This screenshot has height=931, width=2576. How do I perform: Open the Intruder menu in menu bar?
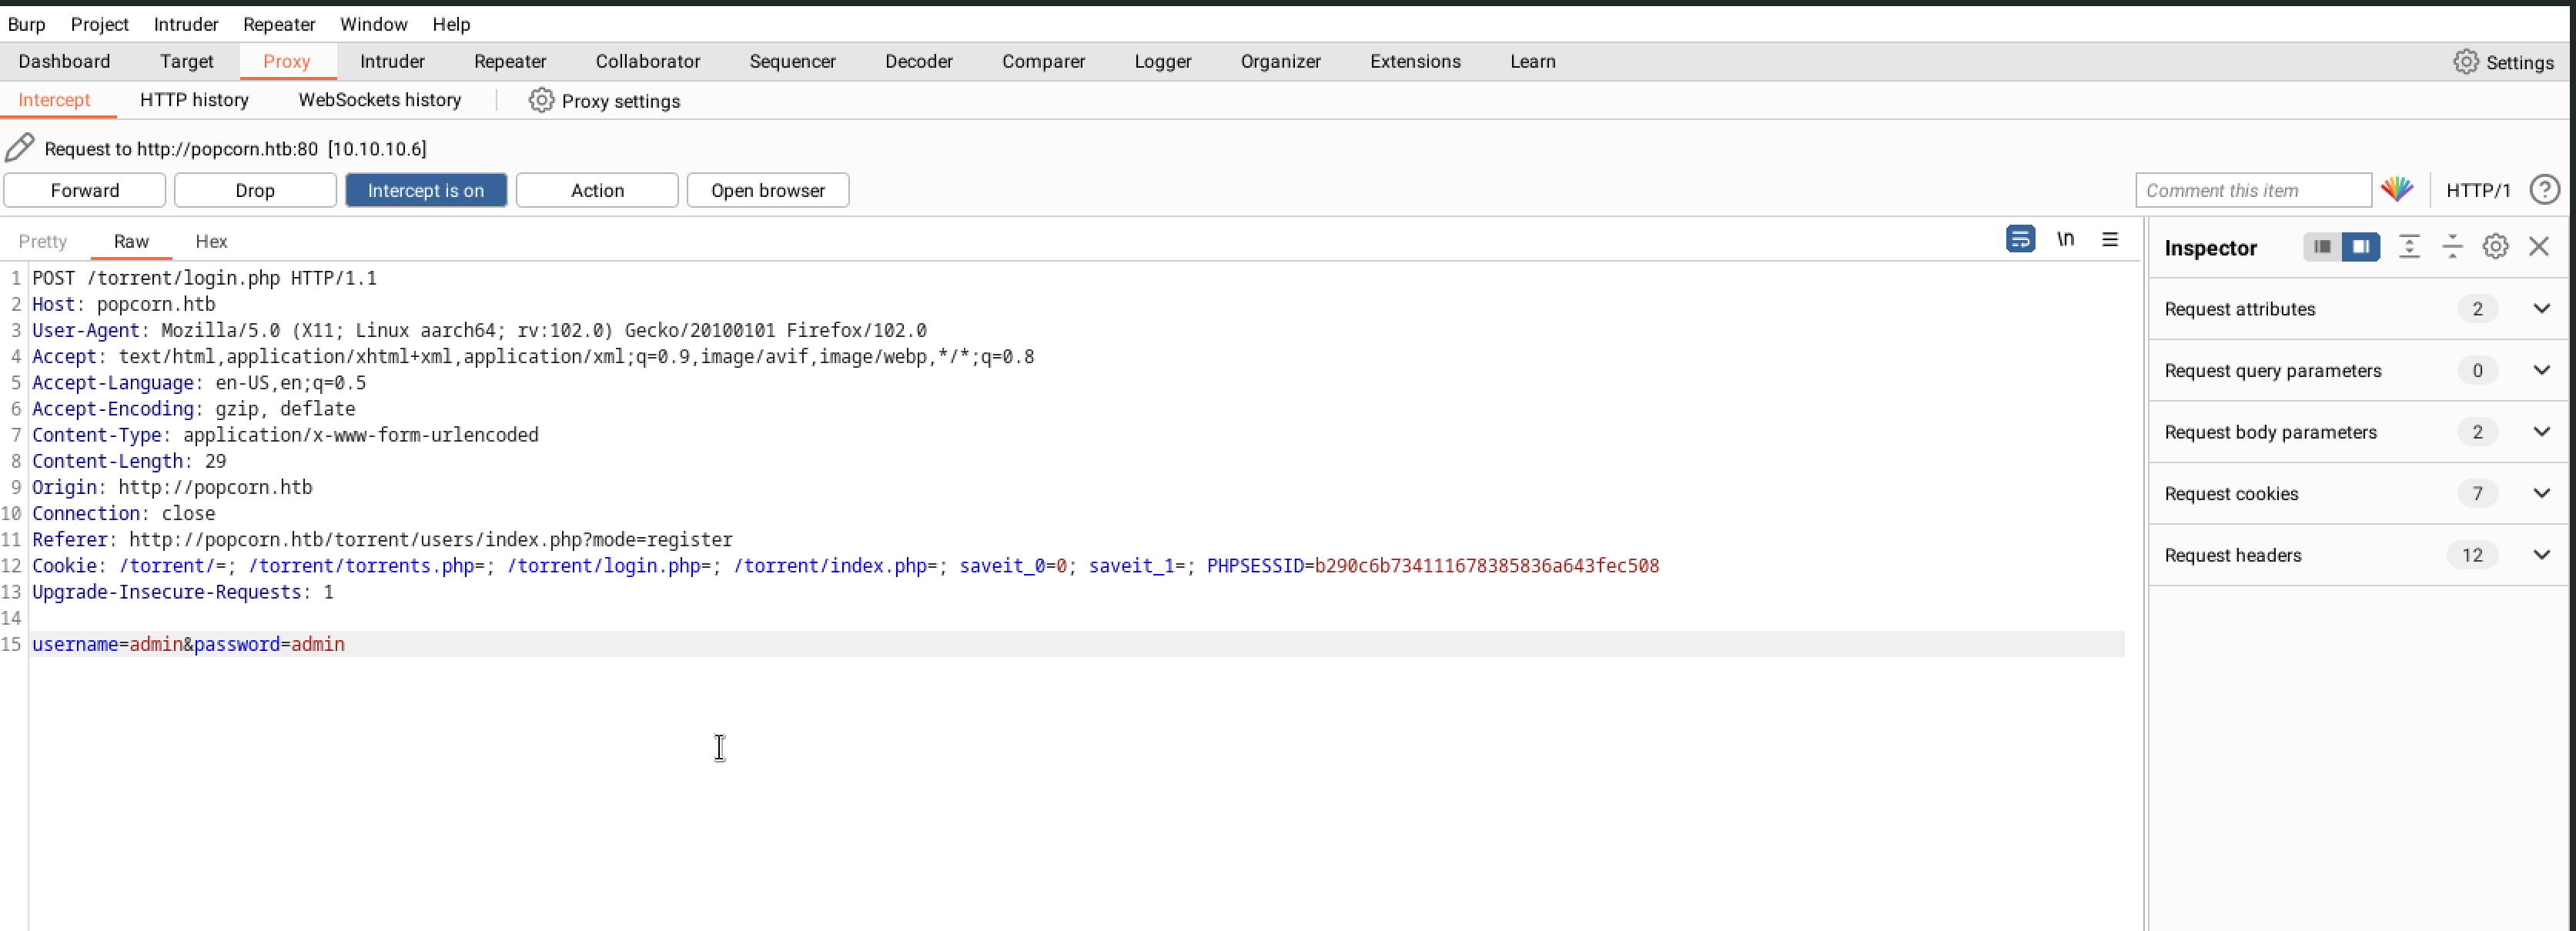point(186,24)
